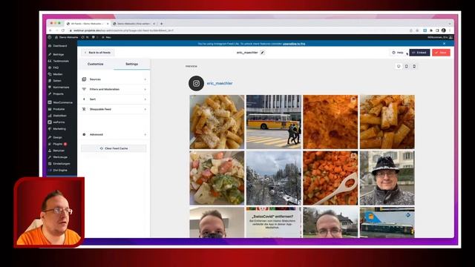Click the red Save button
475x267 pixels.
click(441, 53)
